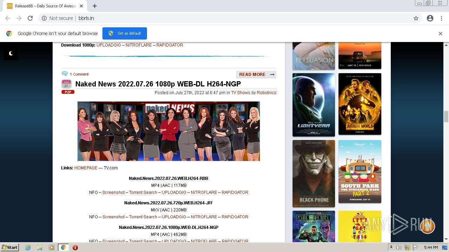Dismiss the default browser notification bar
This screenshot has height=252, width=449.
[x=441, y=34]
